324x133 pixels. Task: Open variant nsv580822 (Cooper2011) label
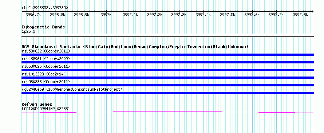coord(46,51)
